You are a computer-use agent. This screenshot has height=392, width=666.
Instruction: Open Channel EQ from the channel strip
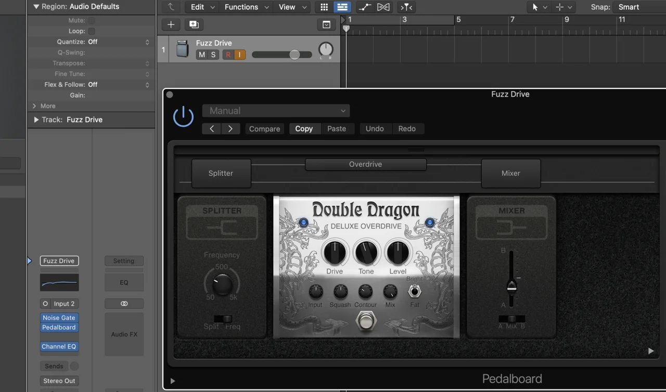click(x=59, y=346)
